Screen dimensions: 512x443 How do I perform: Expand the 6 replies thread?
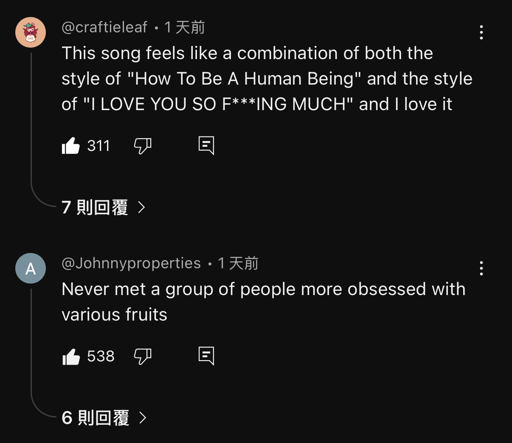pyautogui.click(x=104, y=418)
